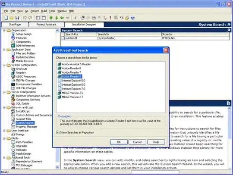233x175 pixels.
Task: Collapse the Behavior and Logic node
Action: (4, 107)
